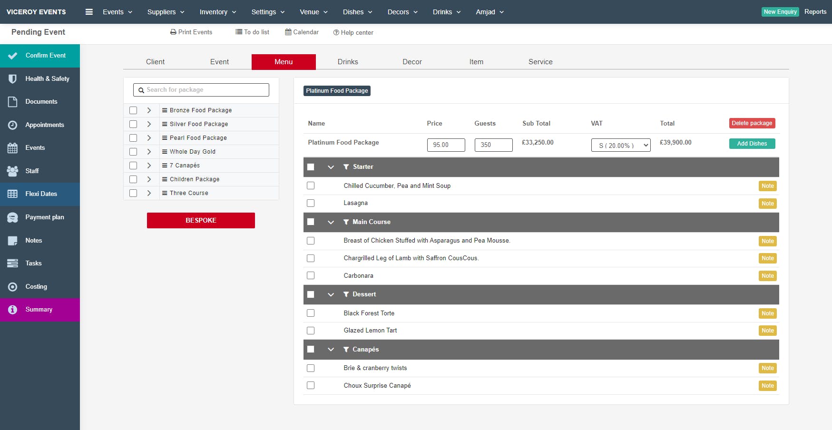Click the Search for package field
The image size is (832, 430).
(201, 90)
